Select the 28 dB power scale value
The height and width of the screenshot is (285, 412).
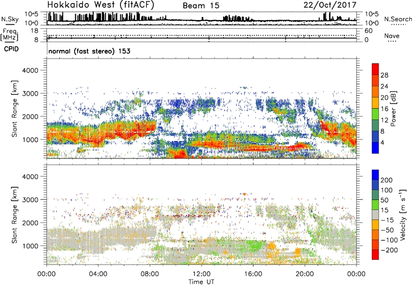(384, 75)
